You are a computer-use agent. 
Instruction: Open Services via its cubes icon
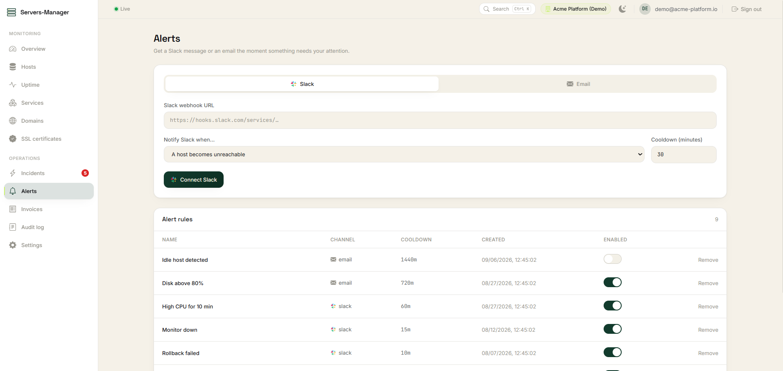click(13, 103)
